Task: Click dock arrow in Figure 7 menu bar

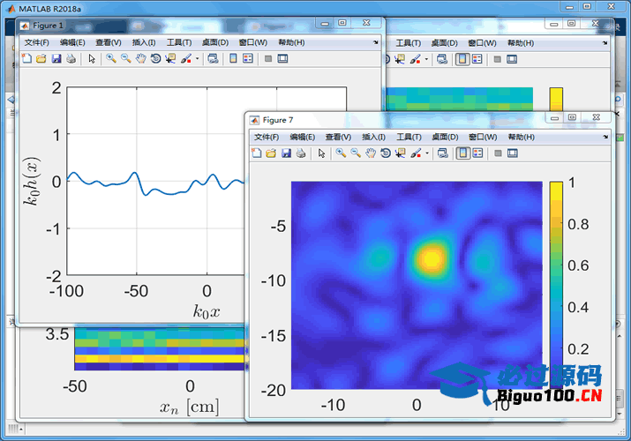Action: point(605,138)
